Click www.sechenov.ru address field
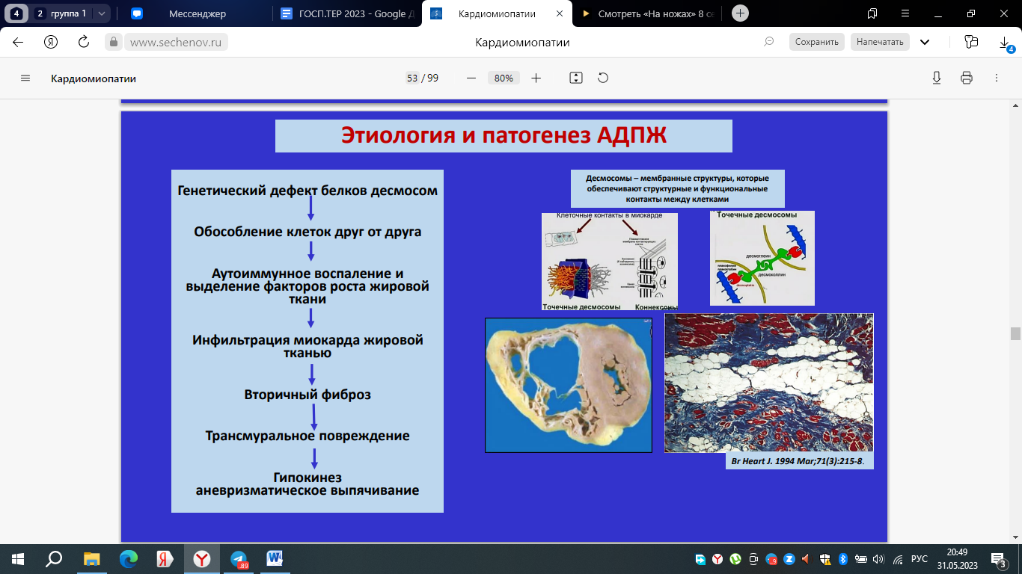 [x=176, y=43]
